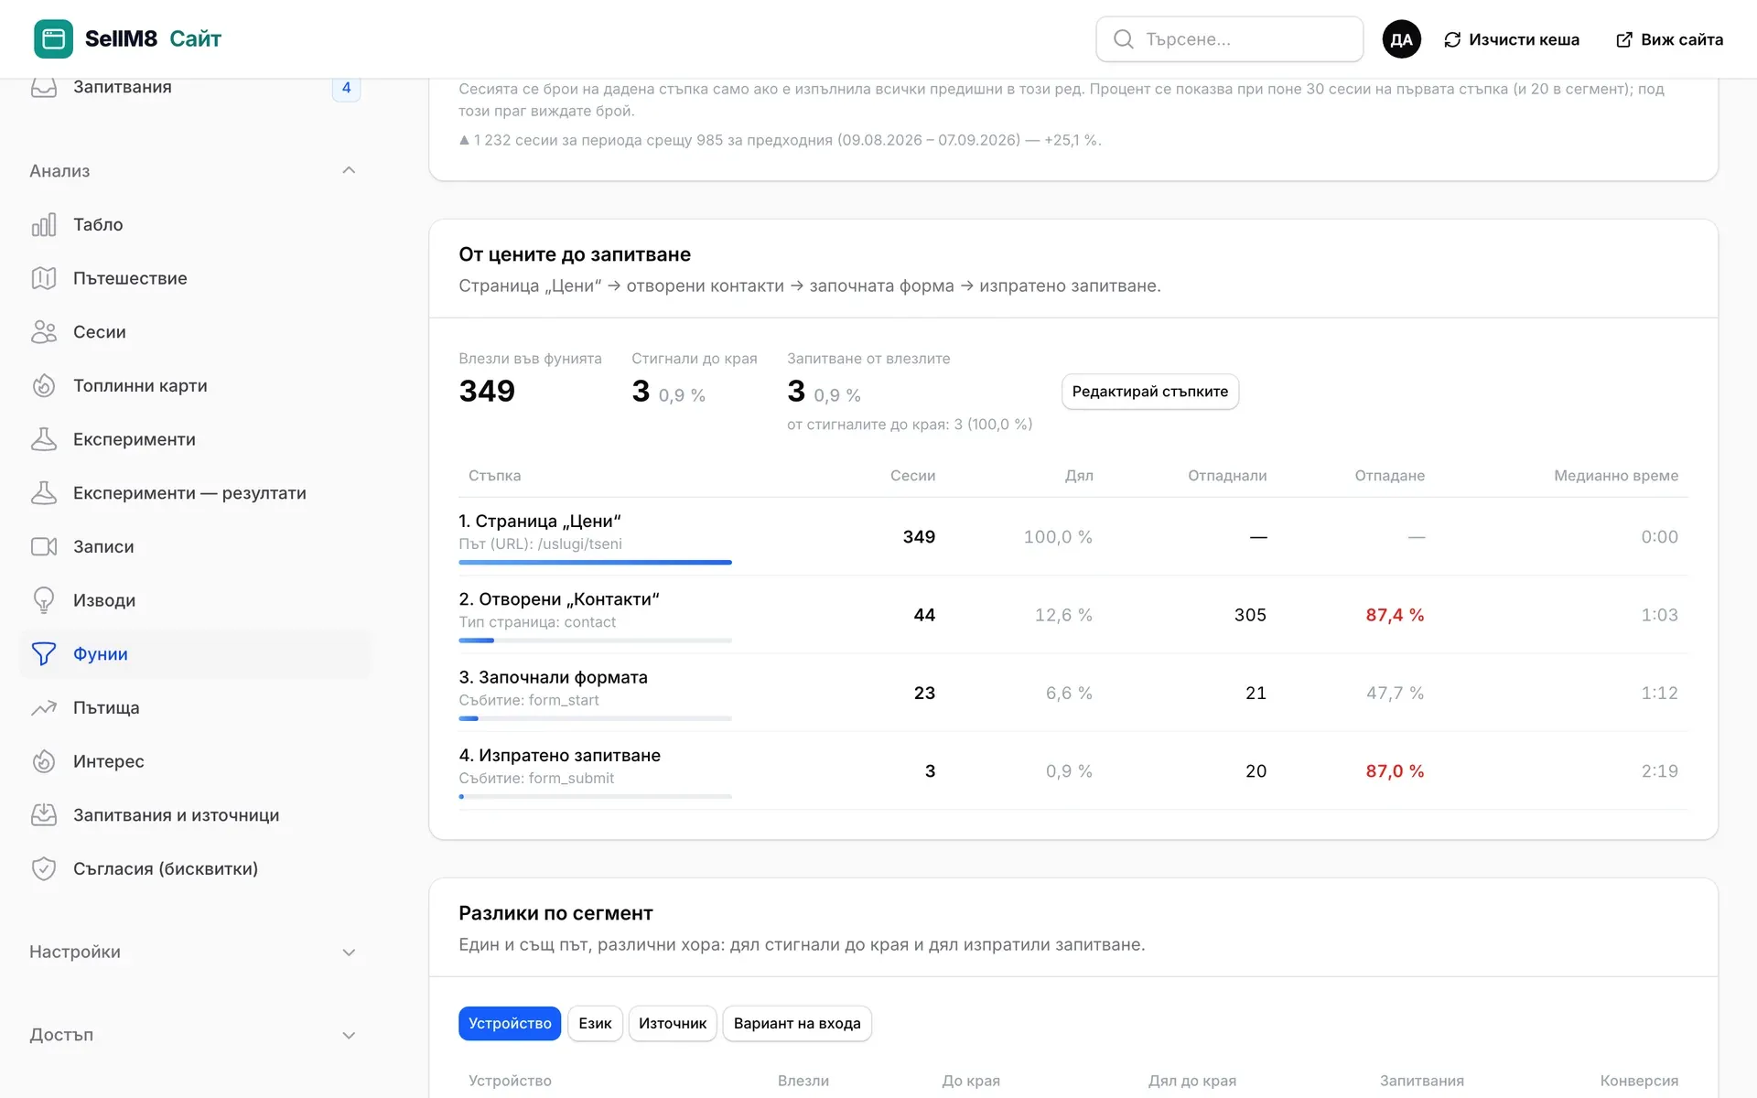Expand the Настройки section

(x=349, y=953)
